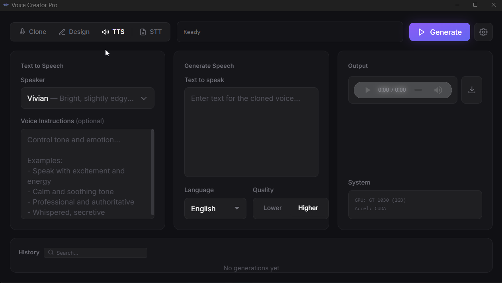Click the microphone icon on Clone tab

(x=22, y=32)
